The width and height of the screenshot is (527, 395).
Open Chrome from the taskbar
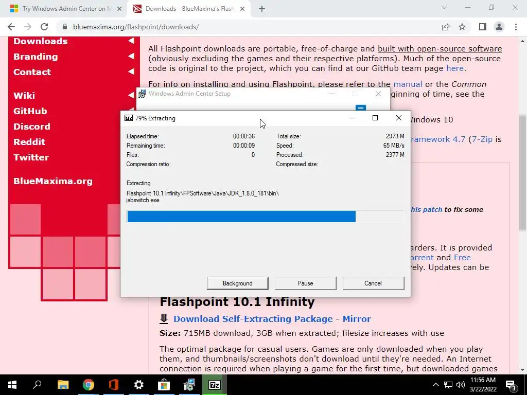coord(88,385)
